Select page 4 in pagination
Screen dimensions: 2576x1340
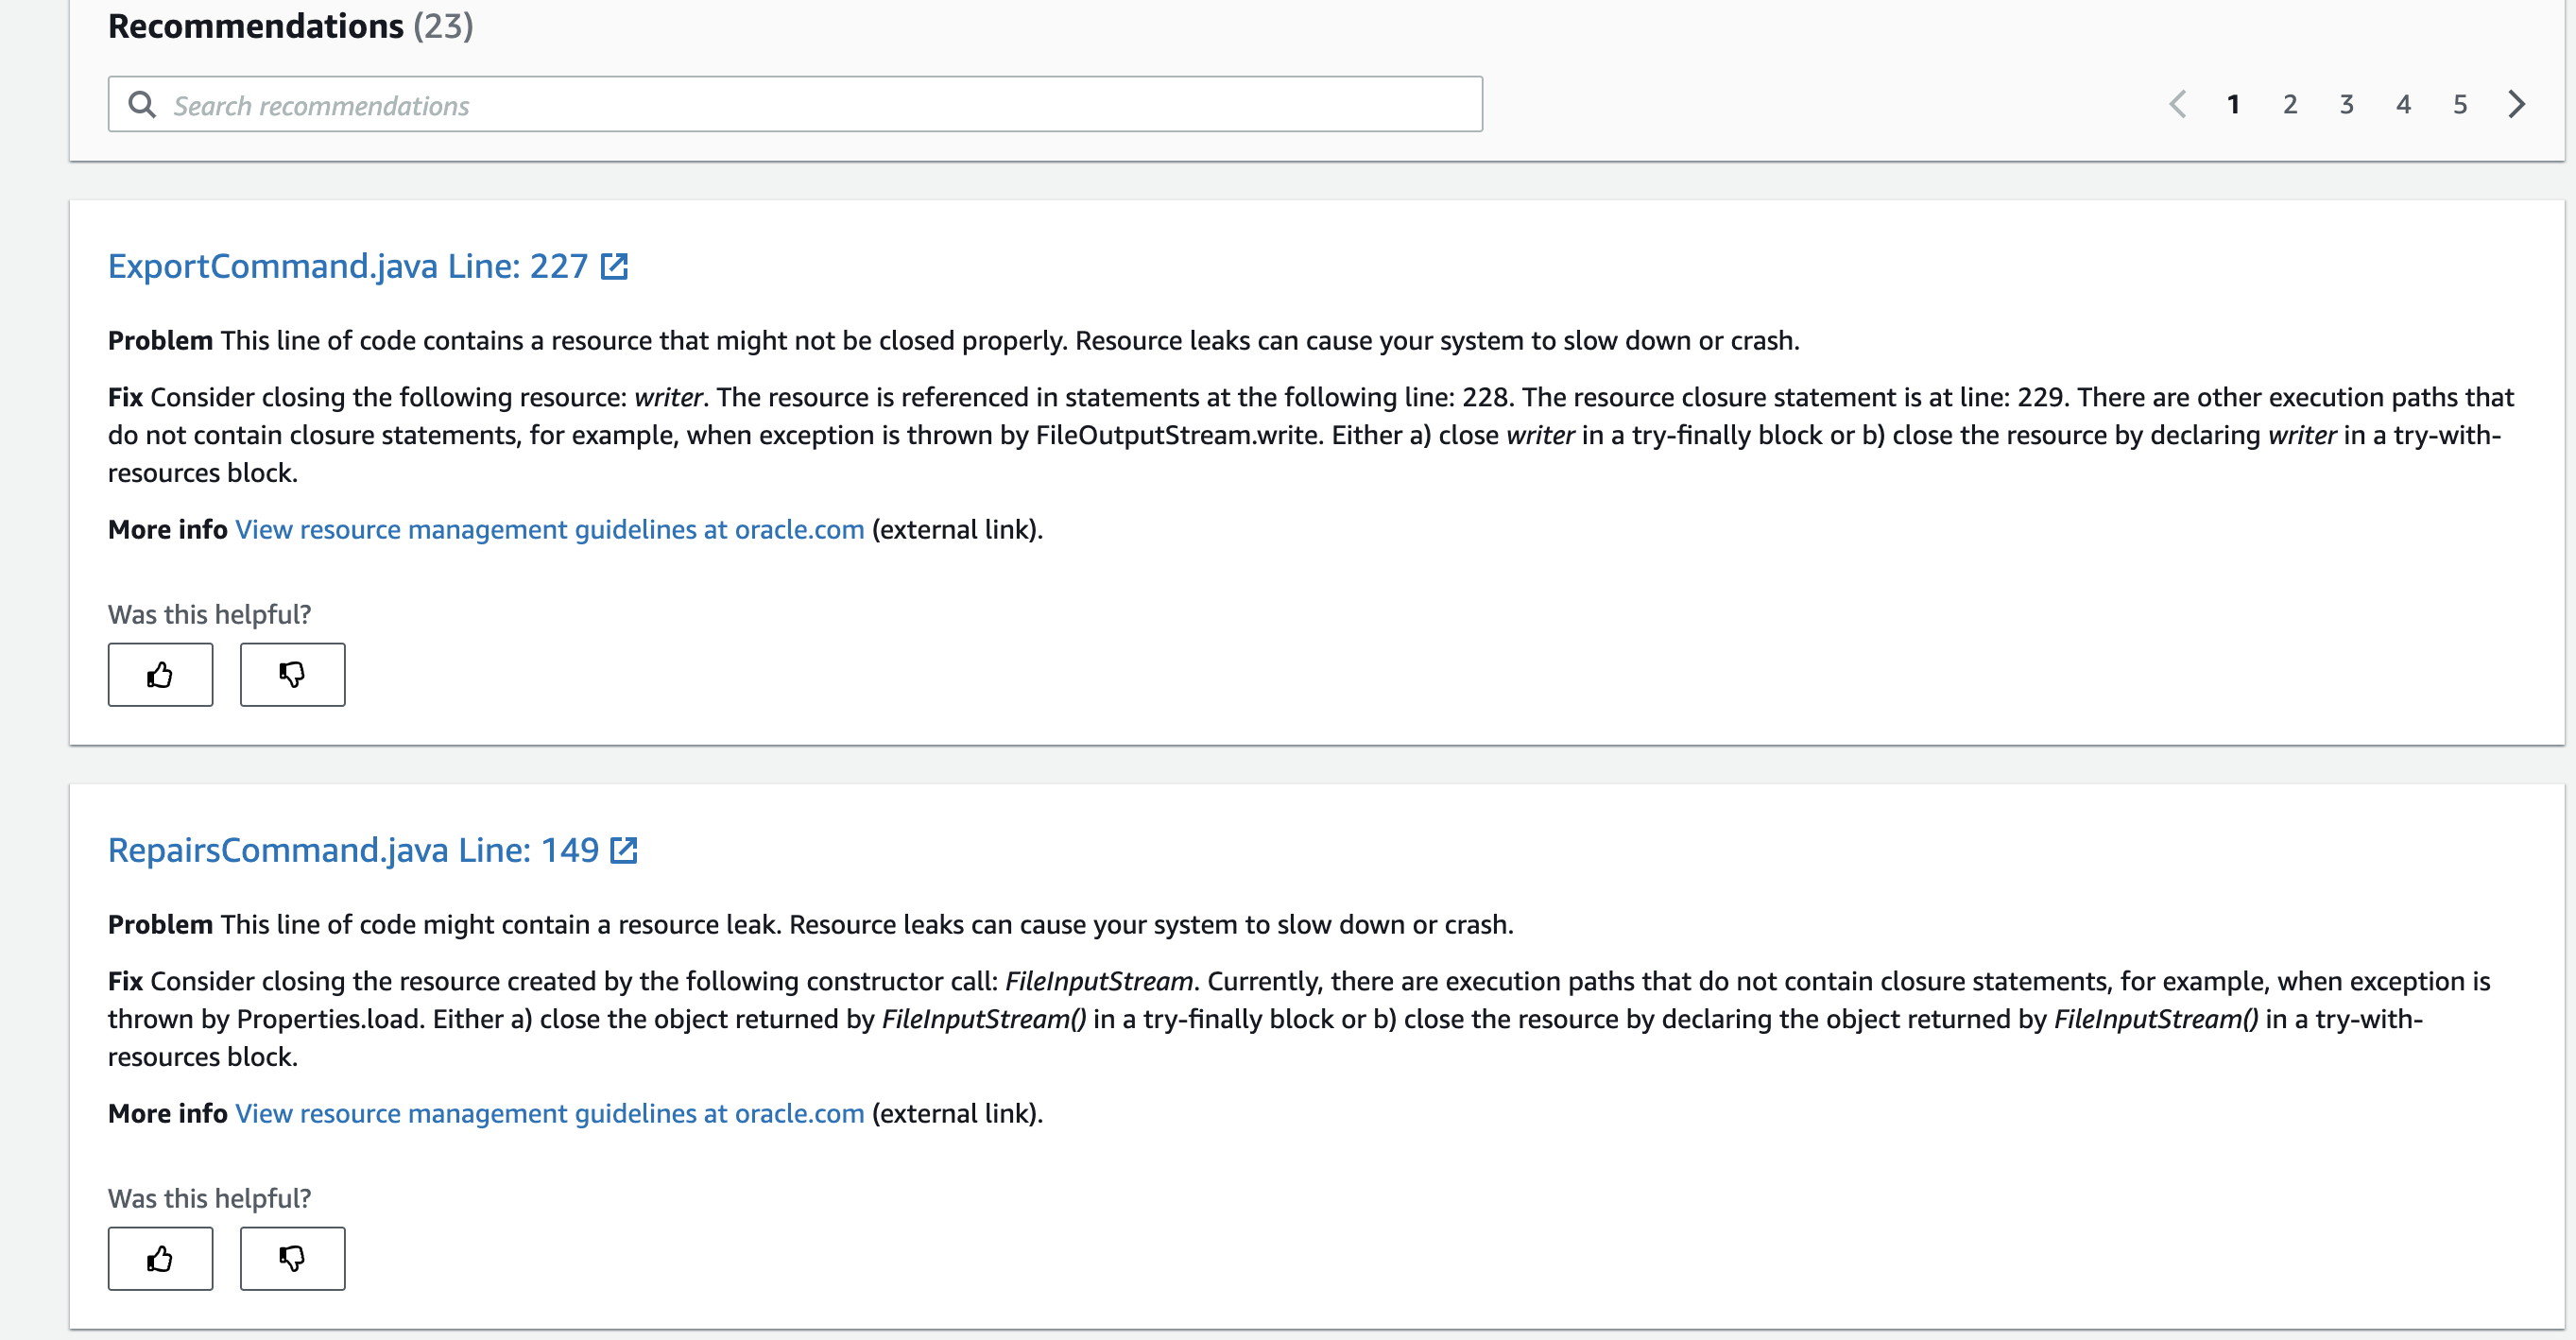tap(2404, 104)
